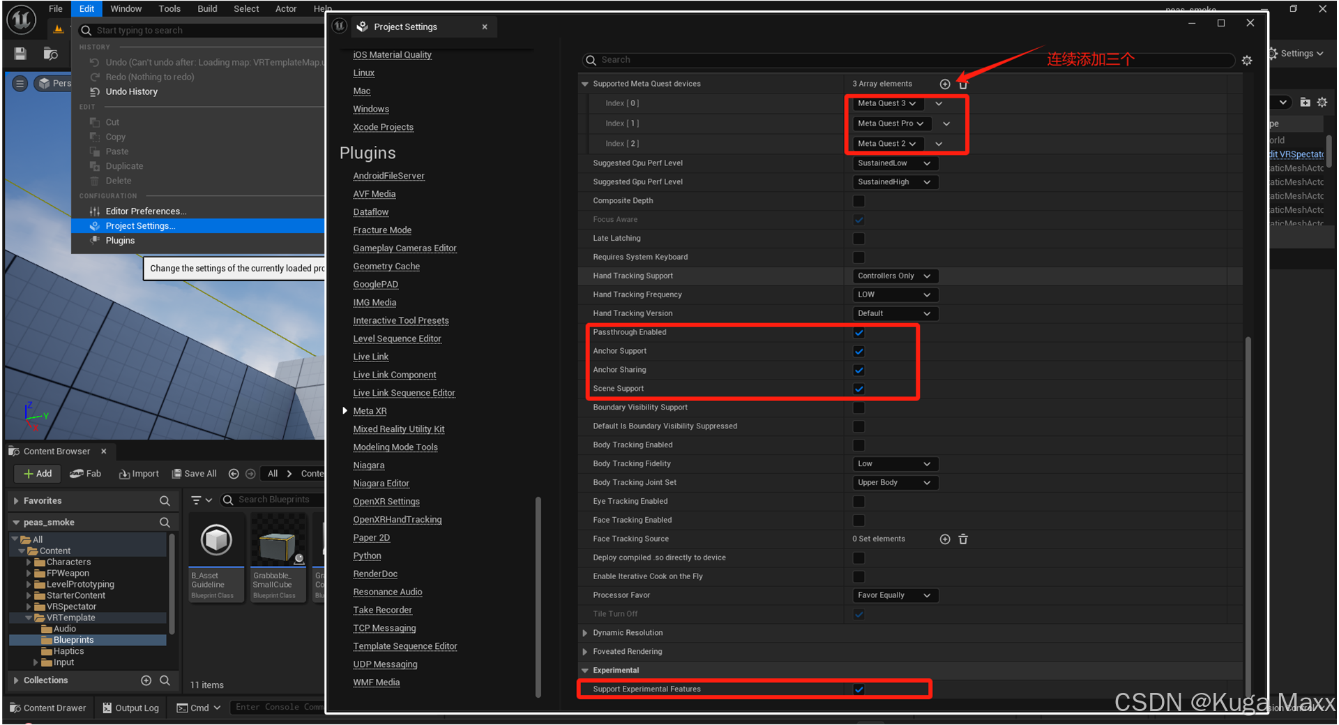
Task: Open Outliner settings gear icon
Action: (x=1322, y=102)
